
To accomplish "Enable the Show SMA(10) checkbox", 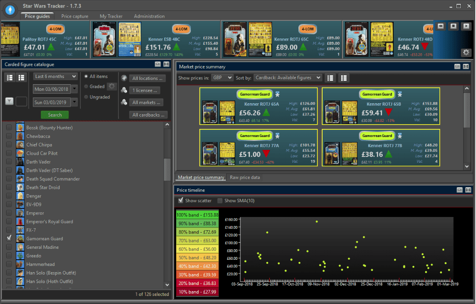I will point(220,201).
